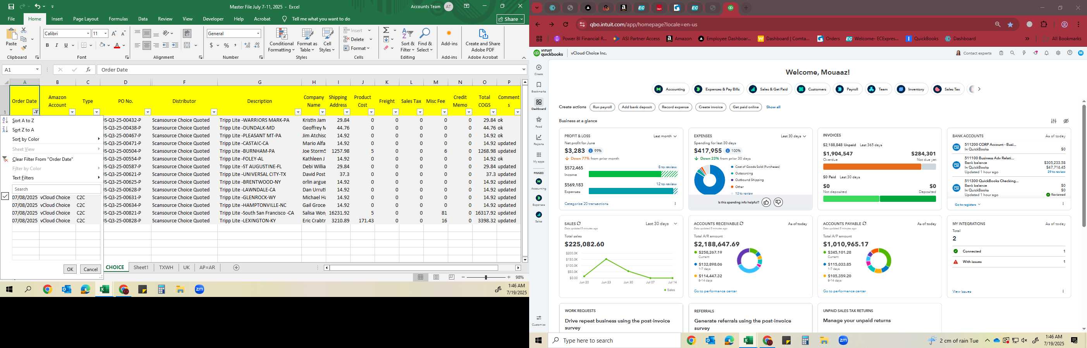Toggle the first 07/08/2025 filter checkbox
The height and width of the screenshot is (348, 1087).
pos(5,196)
